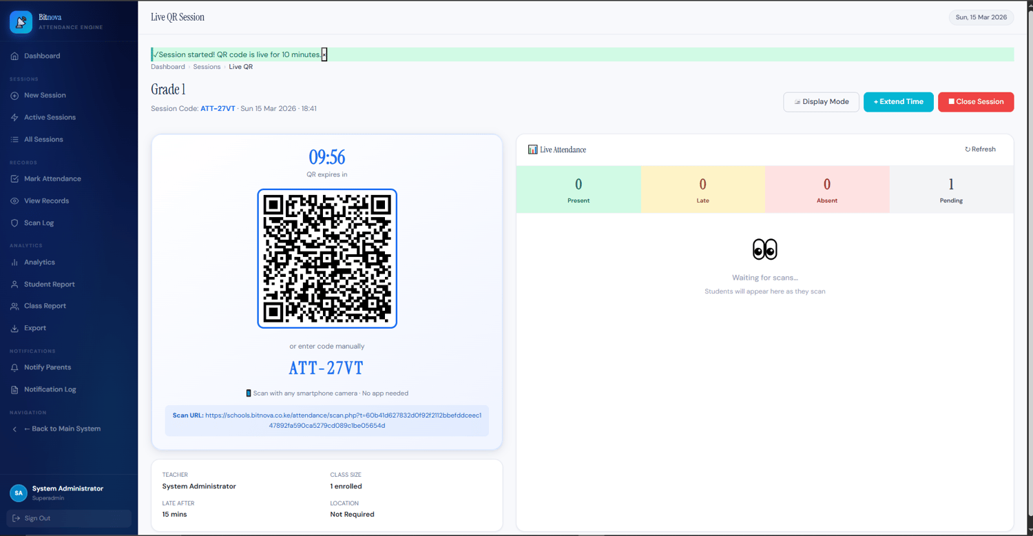
Task: Click the 1 enrolled class size value
Action: pyautogui.click(x=346, y=486)
